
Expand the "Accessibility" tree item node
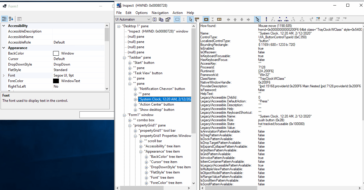[x=141, y=146]
